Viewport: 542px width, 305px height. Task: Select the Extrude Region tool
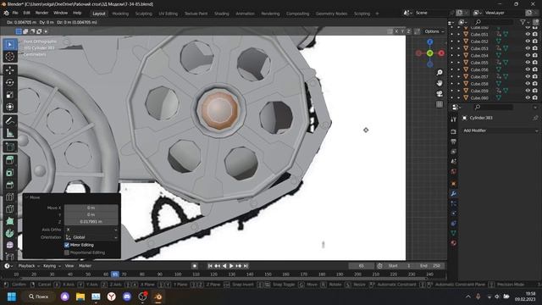pos(9,160)
